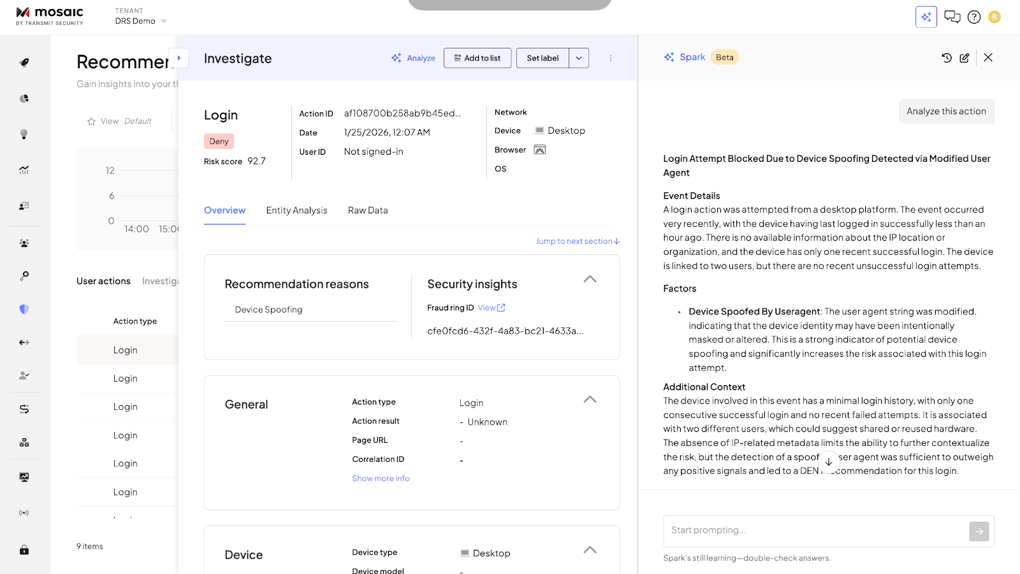Collapse the General section

click(590, 399)
